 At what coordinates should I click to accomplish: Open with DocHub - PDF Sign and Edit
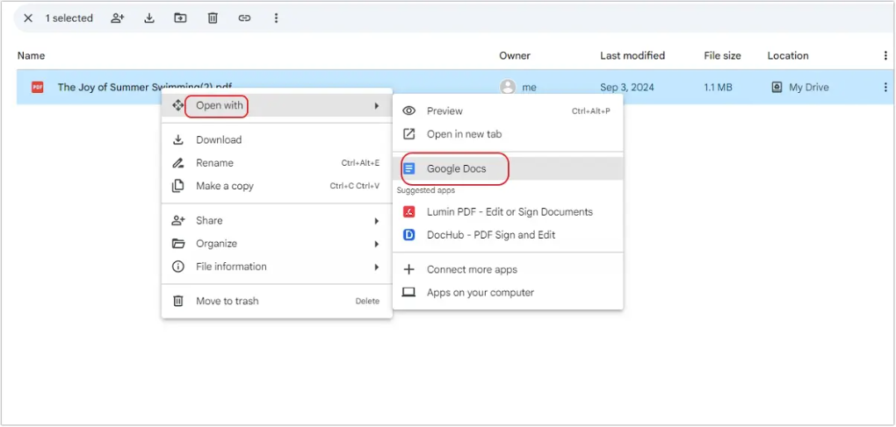[508, 235]
